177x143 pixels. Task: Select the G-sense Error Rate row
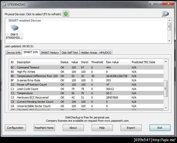click(x=87, y=80)
